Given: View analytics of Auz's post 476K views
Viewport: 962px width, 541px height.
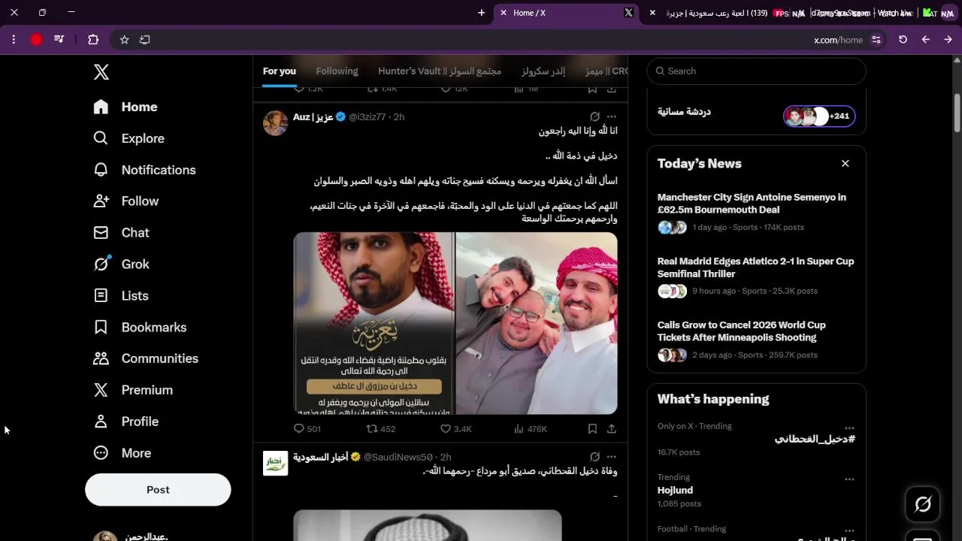Looking at the screenshot, I should coord(530,429).
